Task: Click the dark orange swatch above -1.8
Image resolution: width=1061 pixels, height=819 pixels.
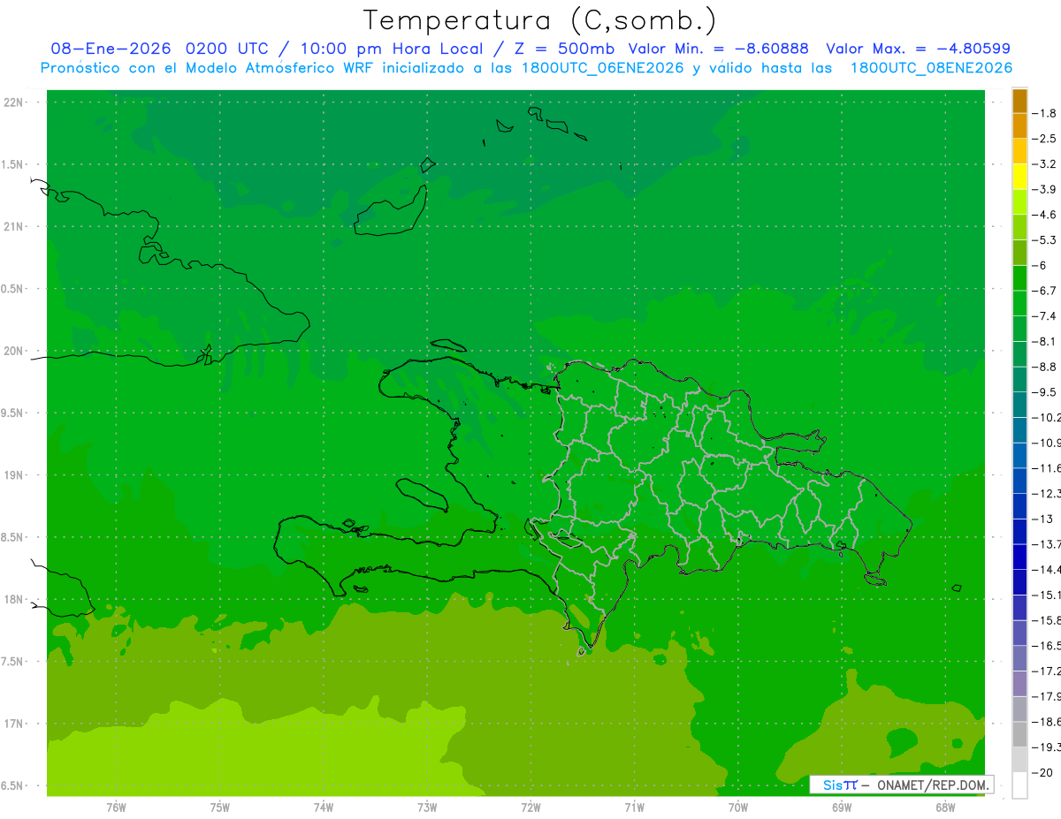Action: point(1019,102)
